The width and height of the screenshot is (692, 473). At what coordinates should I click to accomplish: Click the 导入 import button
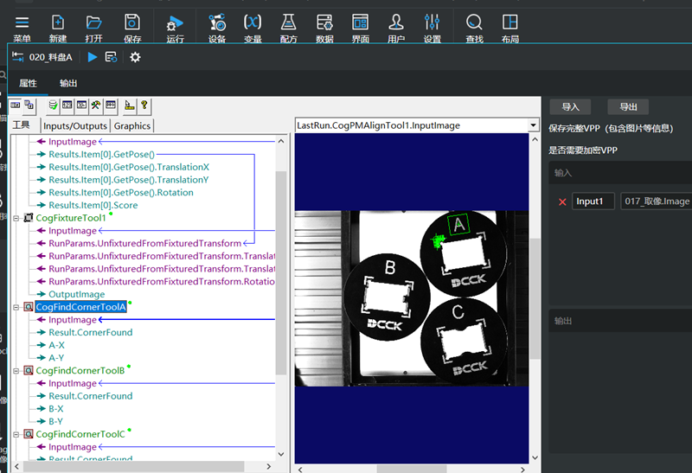point(570,106)
